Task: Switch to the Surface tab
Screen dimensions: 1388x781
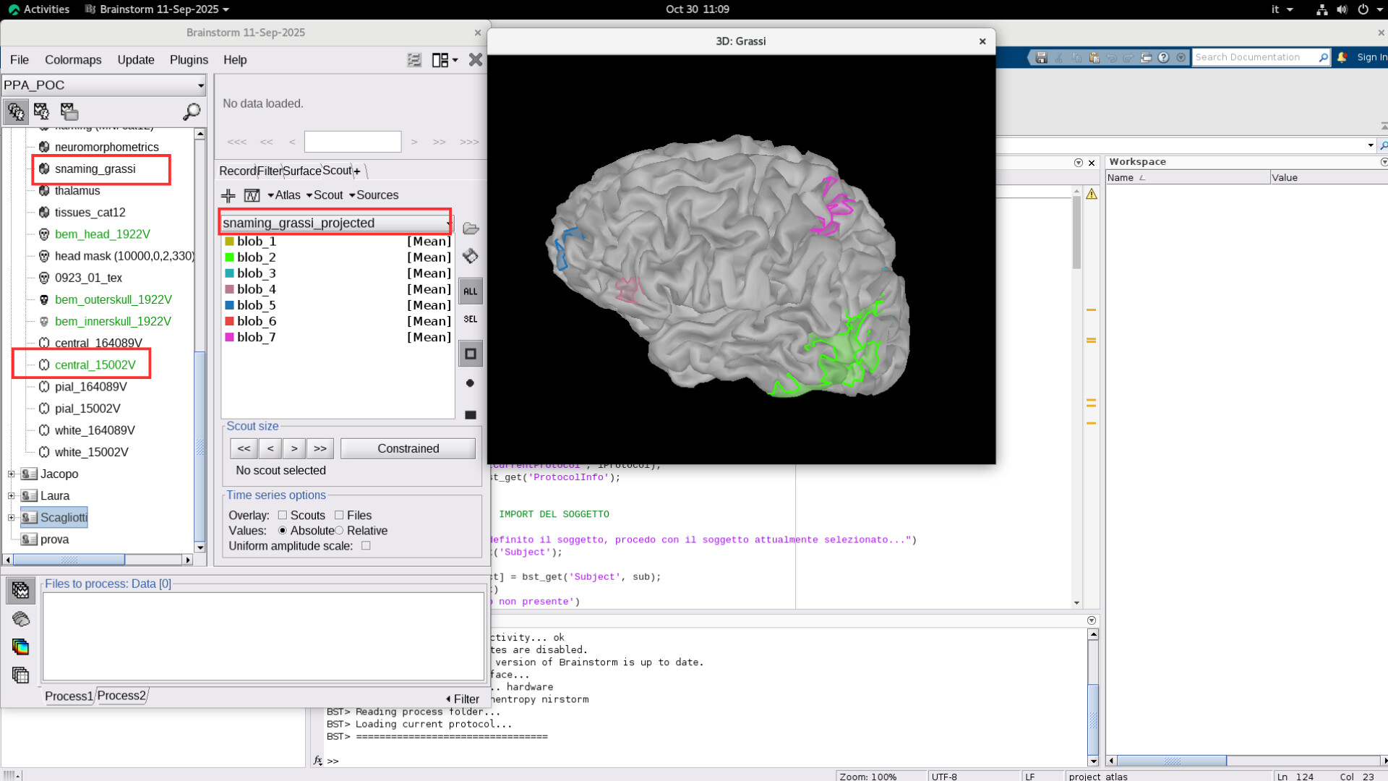Action: (301, 171)
